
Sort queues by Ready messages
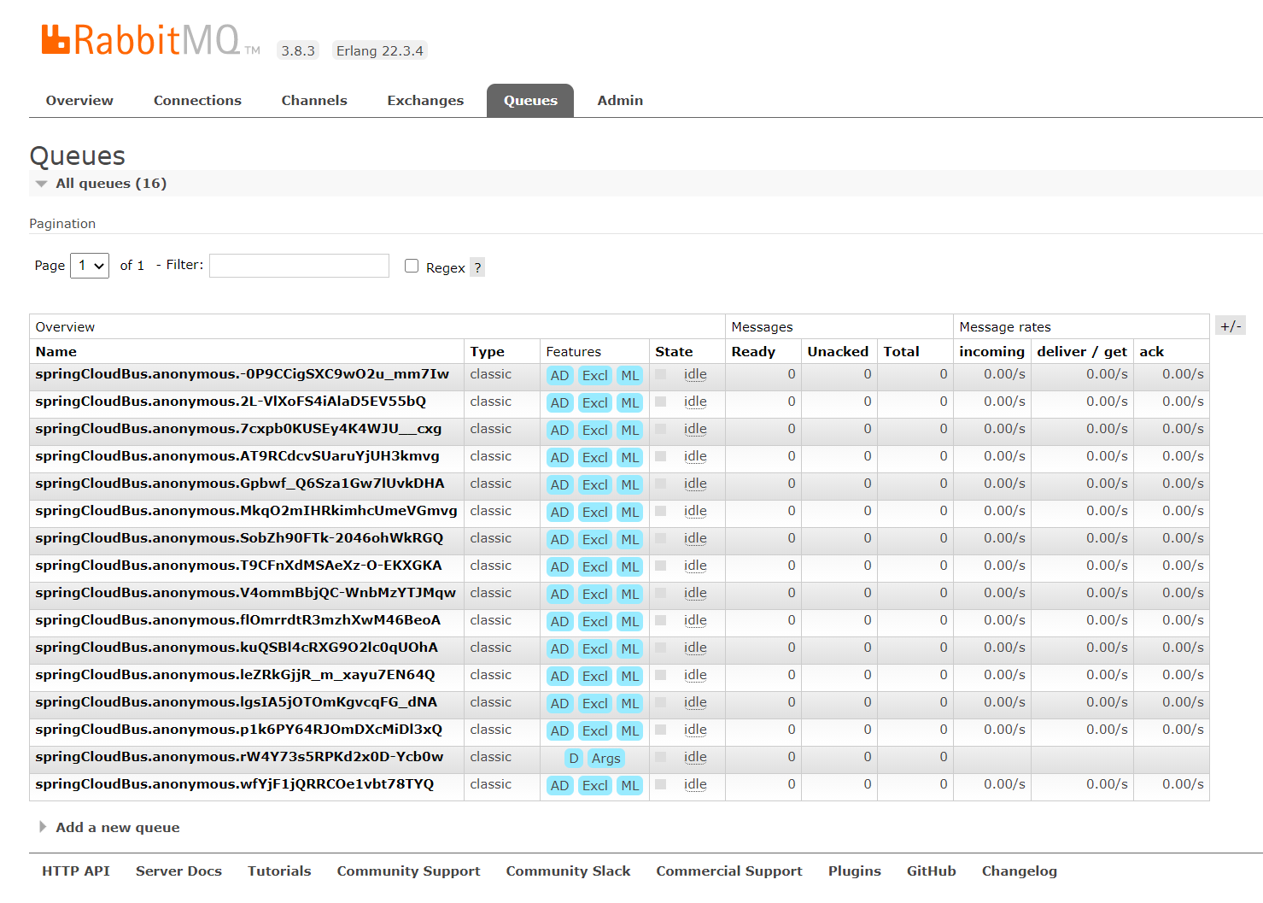[x=753, y=352]
